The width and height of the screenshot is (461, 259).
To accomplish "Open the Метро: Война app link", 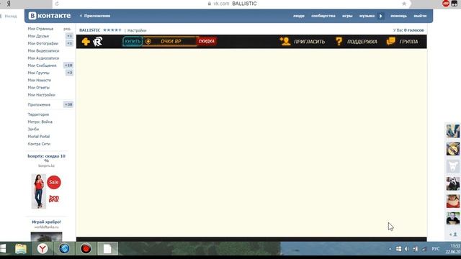I will [x=40, y=122].
